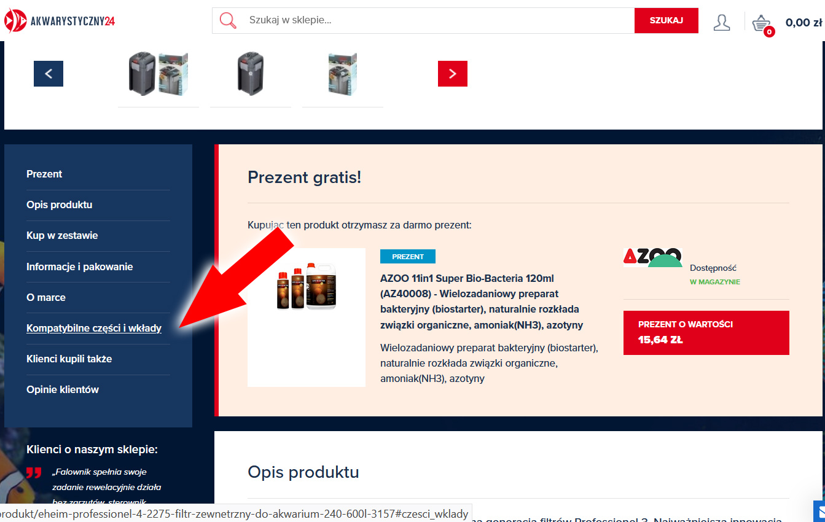825x522 pixels.
Task: Click the magnifier icon in search bar
Action: click(x=228, y=20)
